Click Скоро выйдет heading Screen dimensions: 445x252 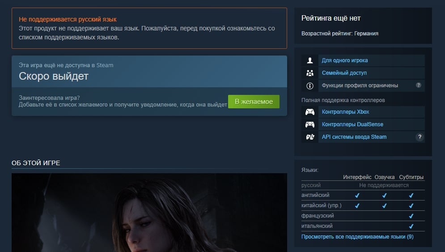(54, 76)
